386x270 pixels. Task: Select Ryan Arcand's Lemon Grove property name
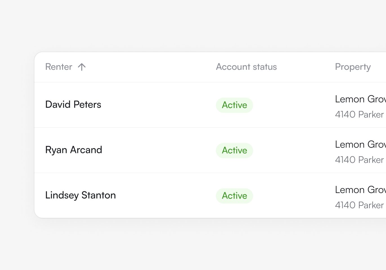360,144
